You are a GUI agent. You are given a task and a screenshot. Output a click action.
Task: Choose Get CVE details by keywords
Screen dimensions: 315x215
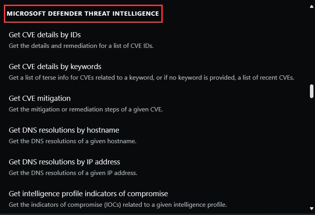[55, 67]
